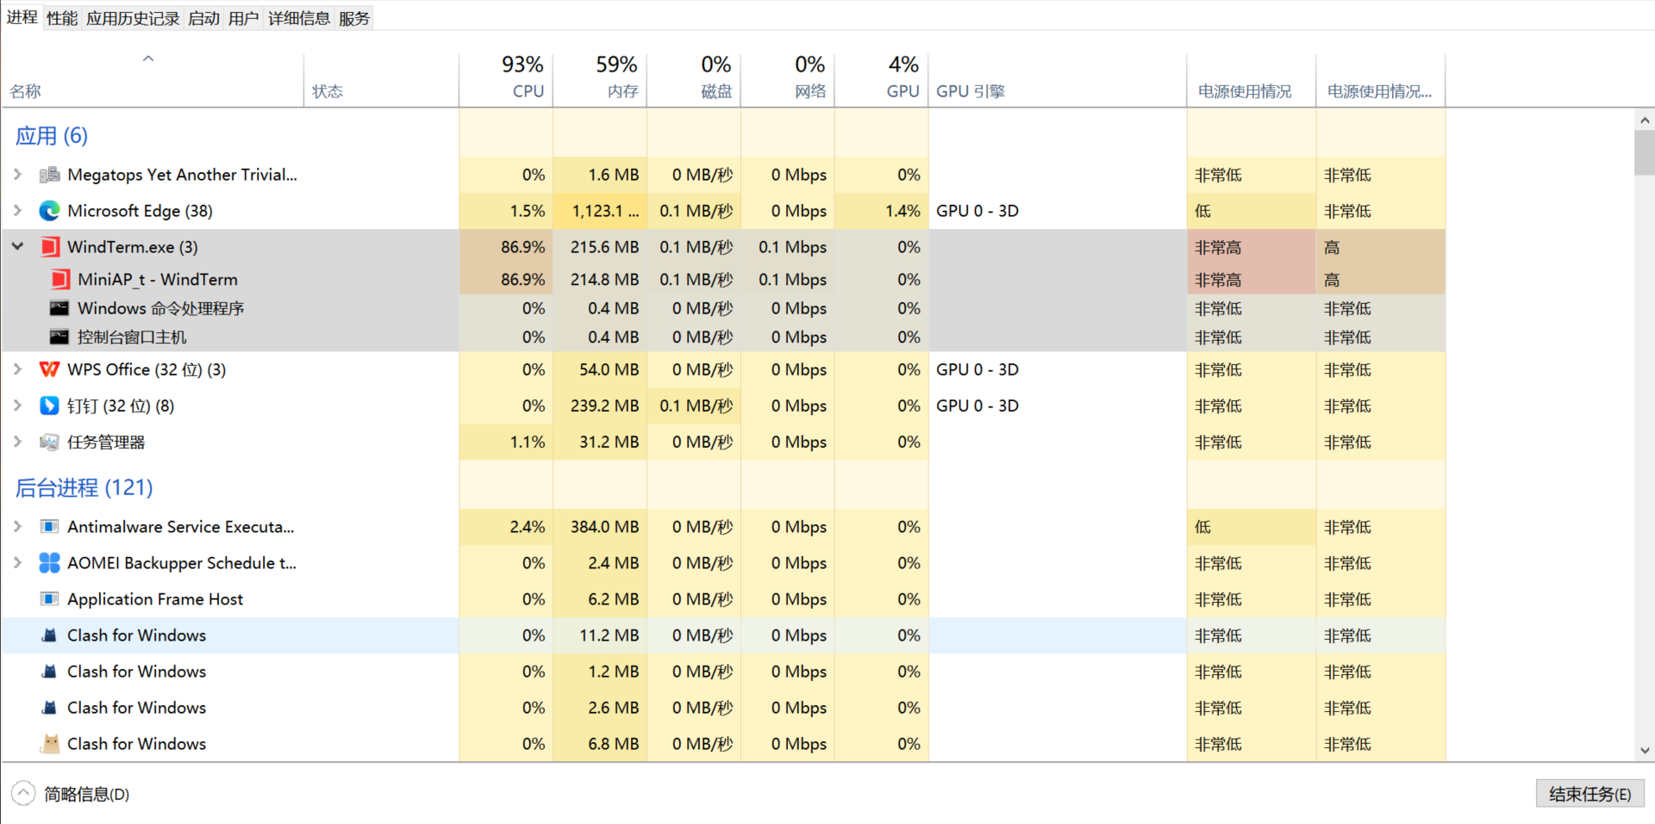Viewport: 1655px width, 824px height.
Task: Expand the WPS Office (32 位) group
Action: pos(17,369)
